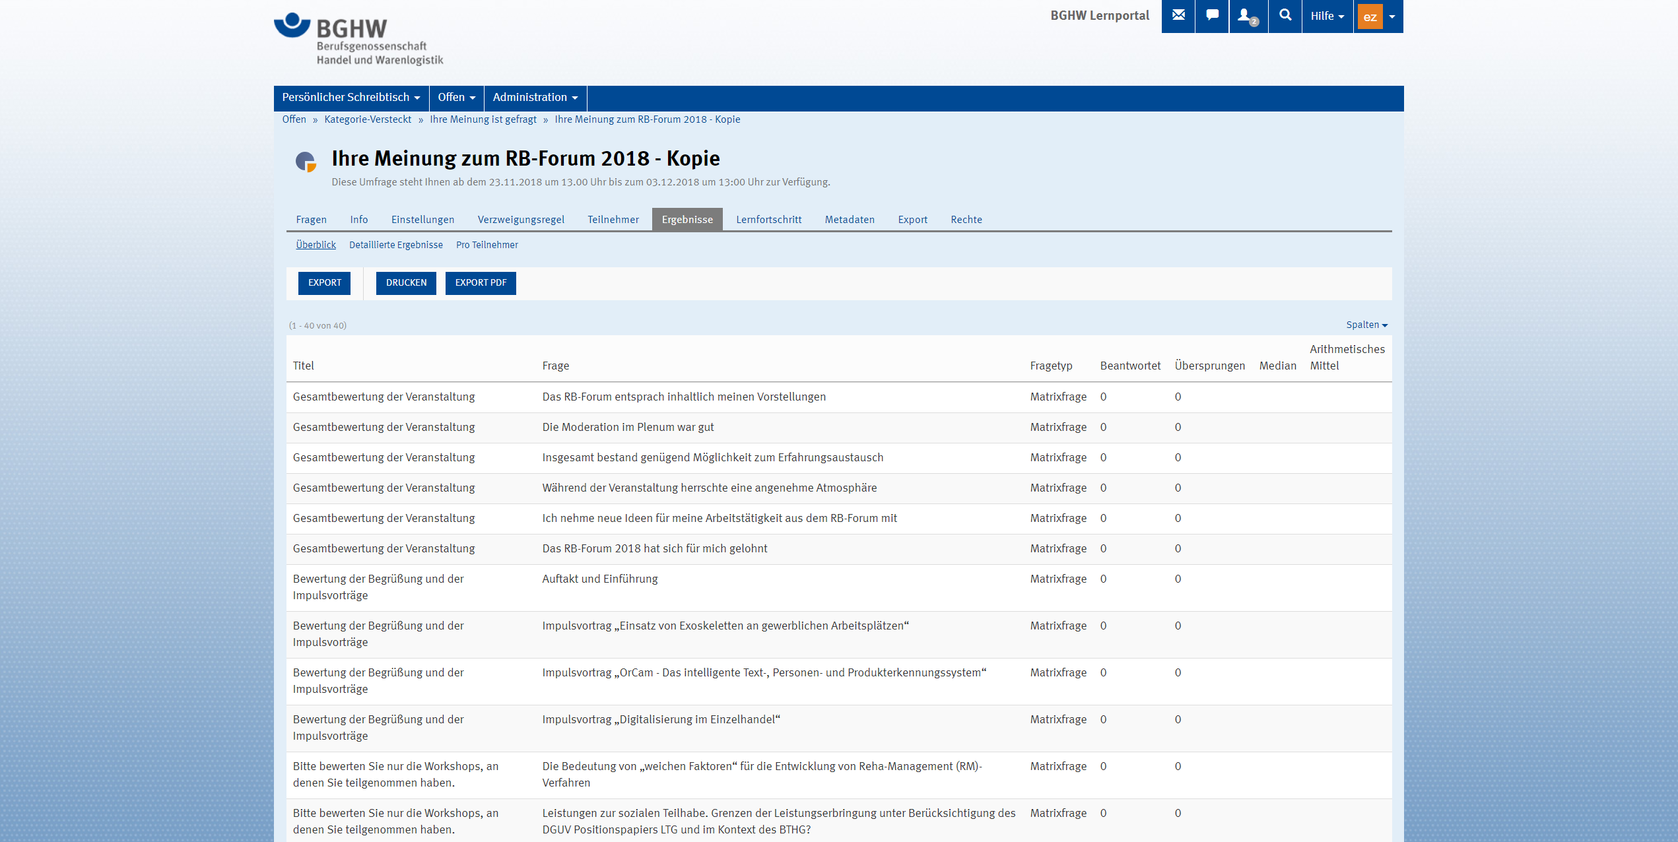Open the Pro Teilnehmer subtab
The width and height of the screenshot is (1678, 842).
[x=487, y=245]
